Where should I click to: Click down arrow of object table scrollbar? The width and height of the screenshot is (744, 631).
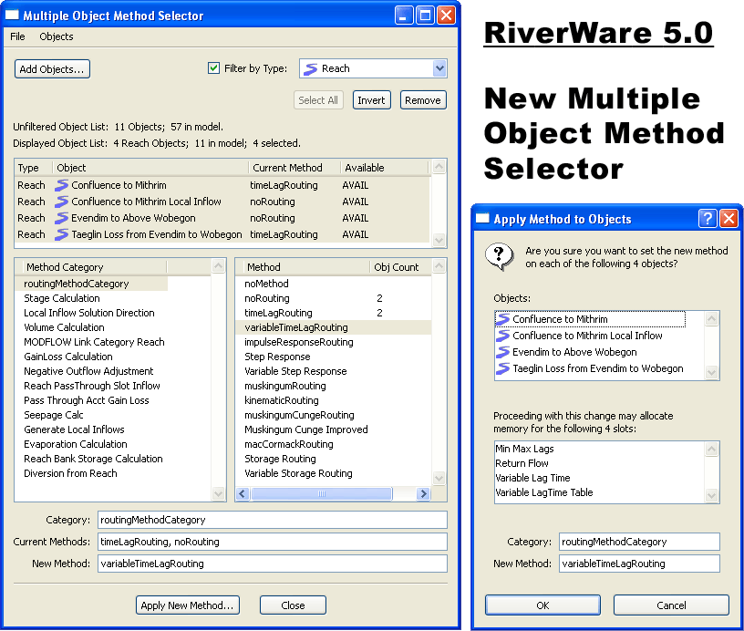pyautogui.click(x=439, y=241)
